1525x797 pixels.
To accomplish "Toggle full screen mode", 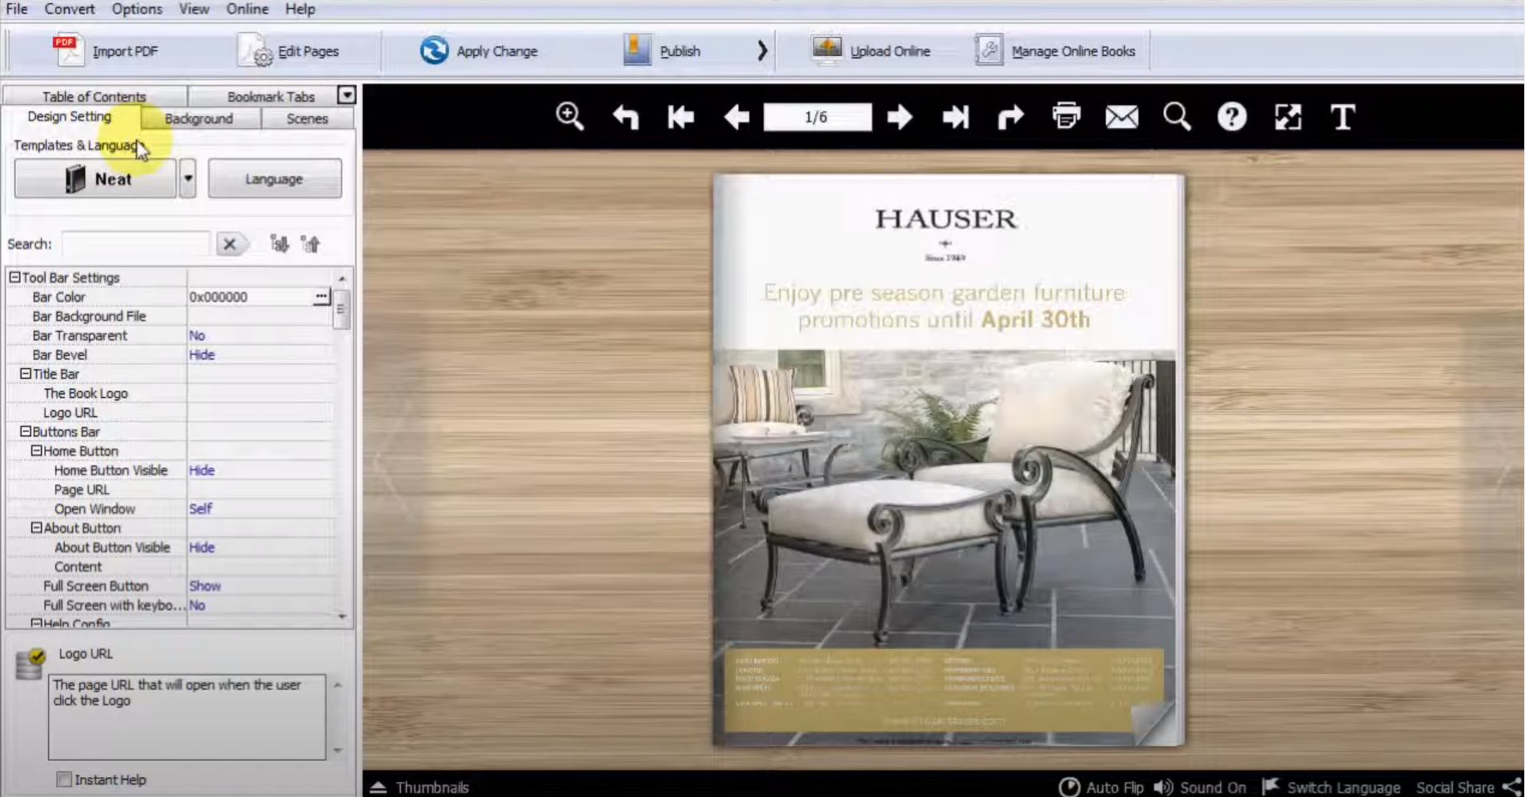I will [x=1287, y=118].
